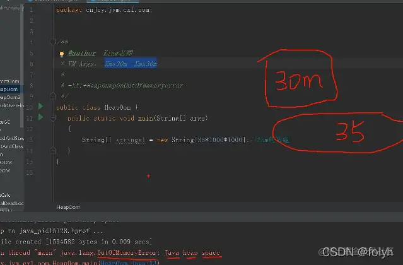Click '1594582 bytes' console text
This screenshot has width=403, height=265.
[x=73, y=242]
